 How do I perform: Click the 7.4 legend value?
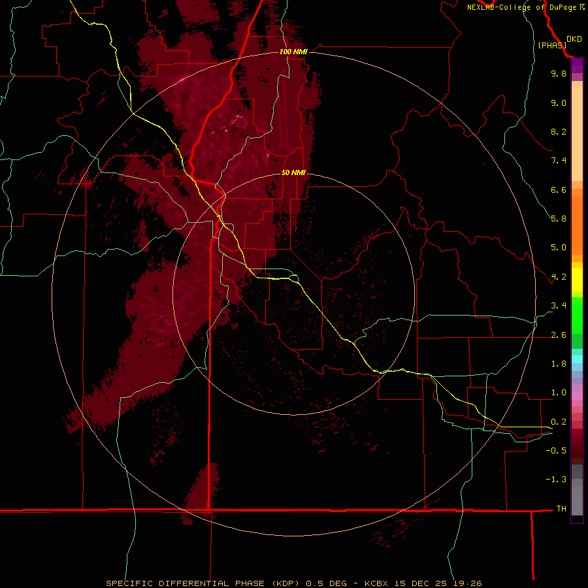point(559,161)
